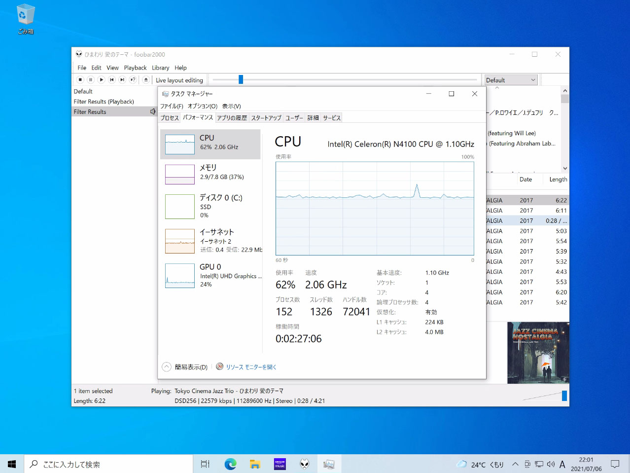Image resolution: width=630 pixels, height=473 pixels.
Task: Skip to the next track
Action: point(122,79)
